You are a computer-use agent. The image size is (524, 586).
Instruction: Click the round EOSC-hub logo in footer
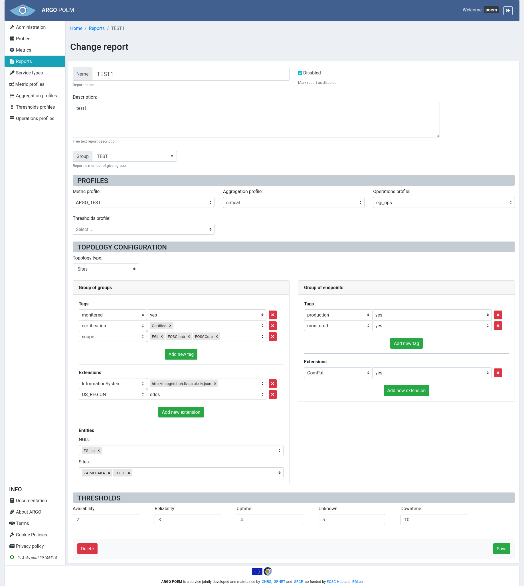pyautogui.click(x=268, y=571)
